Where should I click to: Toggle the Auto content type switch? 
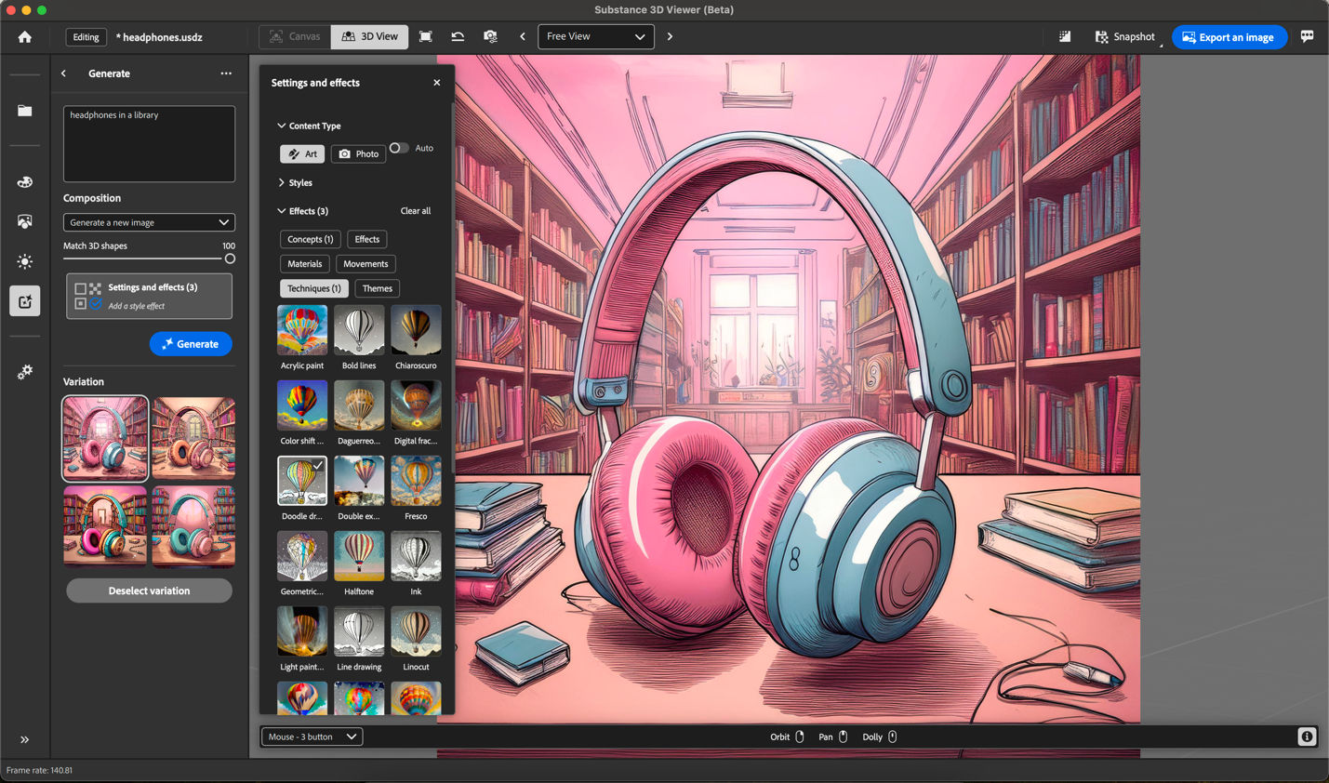tap(398, 148)
